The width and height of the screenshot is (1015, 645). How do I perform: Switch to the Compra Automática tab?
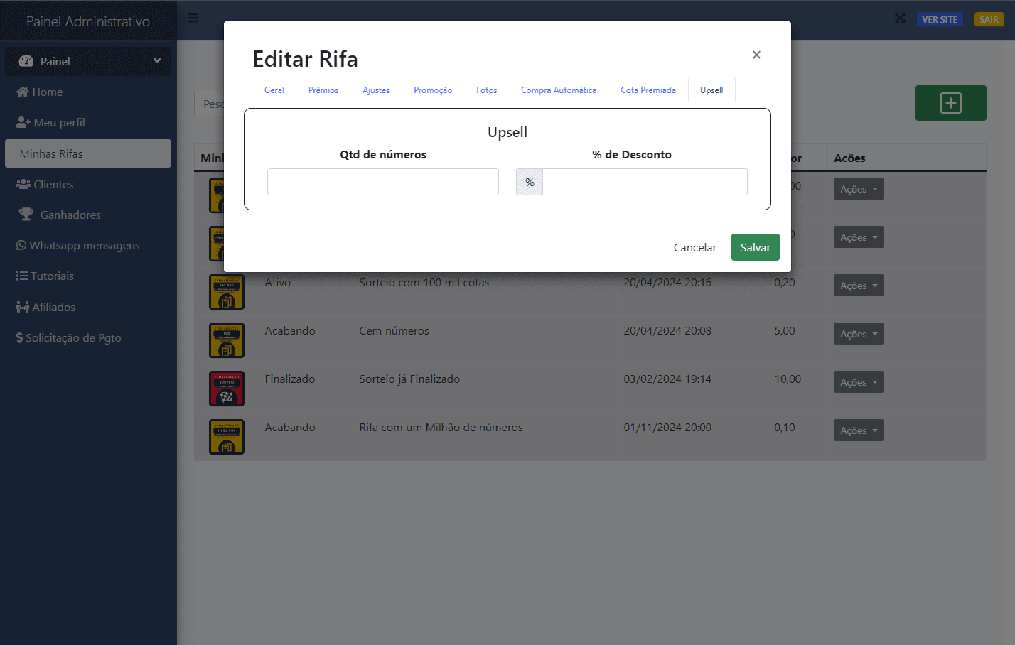coord(558,90)
